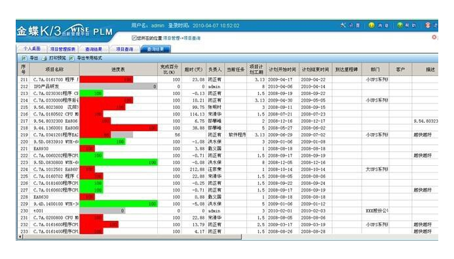Image resolution: width=454 pixels, height=259 pixels.
Task: Toggle the checkbox before 您所在的位置
Action: point(134,38)
